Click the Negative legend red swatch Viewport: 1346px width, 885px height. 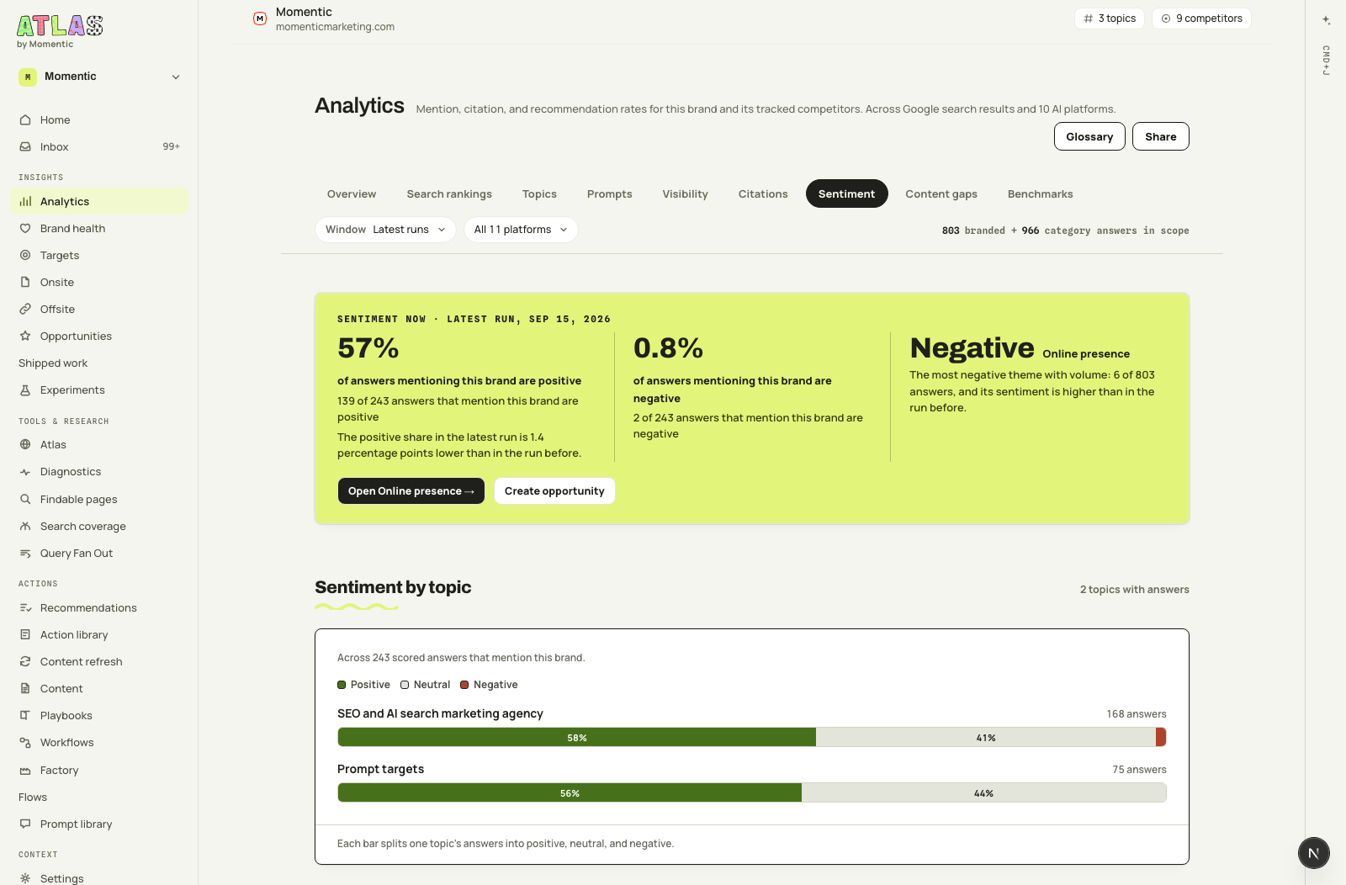click(464, 685)
